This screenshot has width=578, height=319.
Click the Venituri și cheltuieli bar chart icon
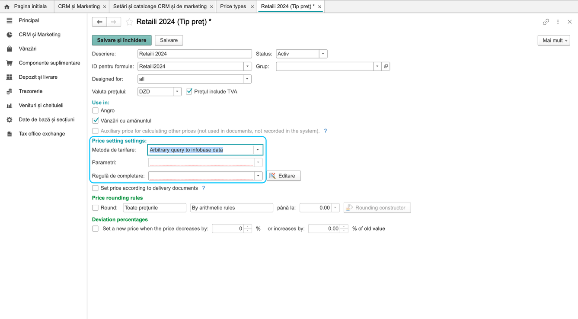[10, 106]
